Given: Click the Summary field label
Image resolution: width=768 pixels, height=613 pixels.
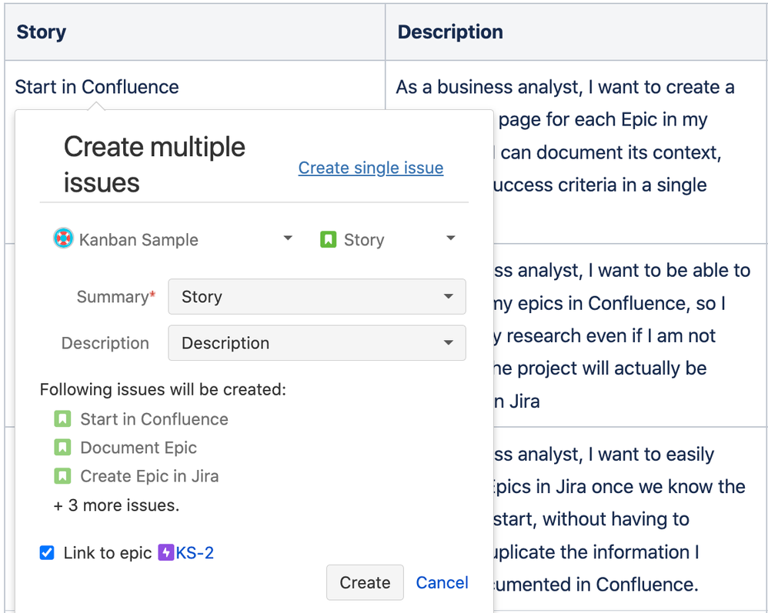Looking at the screenshot, I should point(116,297).
